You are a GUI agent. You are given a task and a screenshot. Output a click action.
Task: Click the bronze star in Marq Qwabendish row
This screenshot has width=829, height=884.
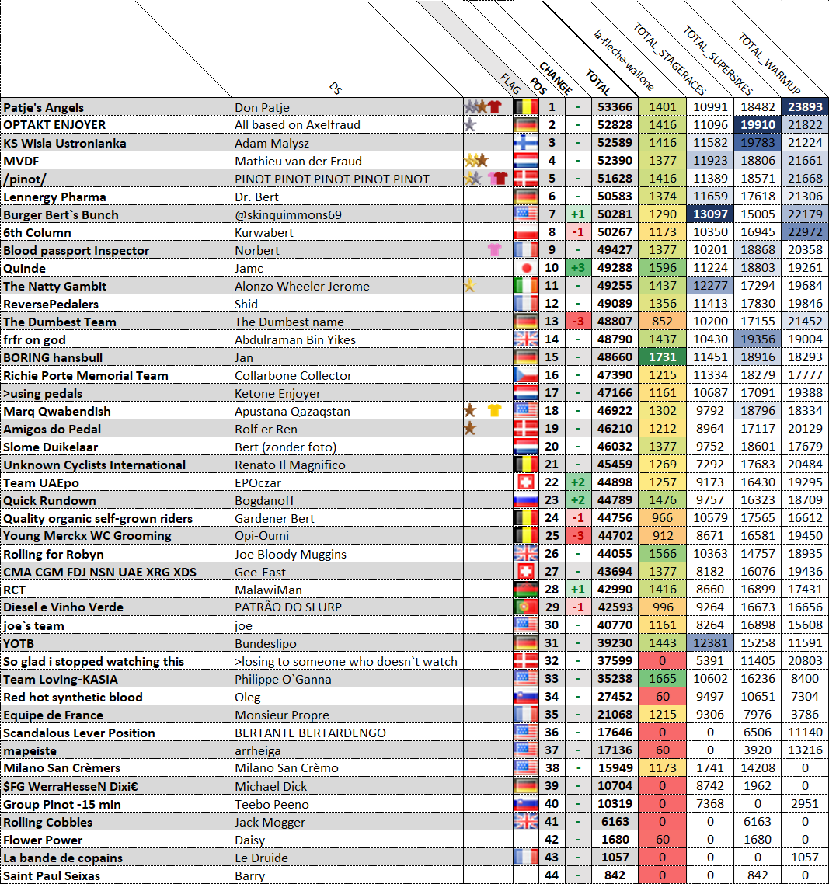470,410
